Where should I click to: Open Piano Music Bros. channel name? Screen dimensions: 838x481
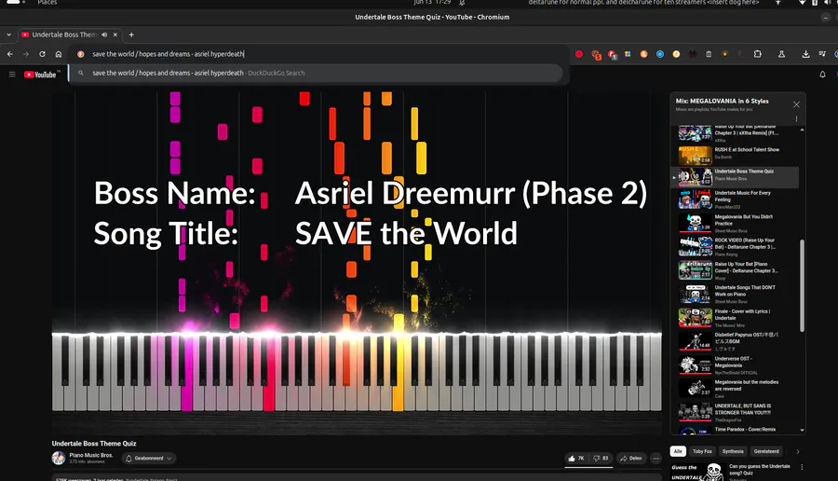click(x=91, y=455)
